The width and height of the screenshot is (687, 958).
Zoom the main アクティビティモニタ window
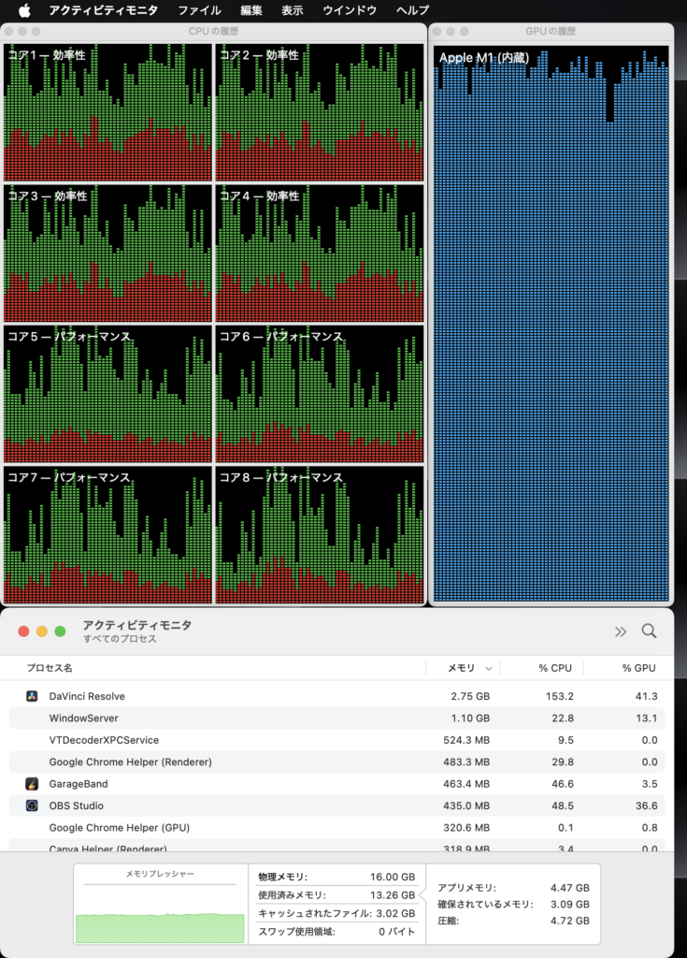pyautogui.click(x=61, y=631)
